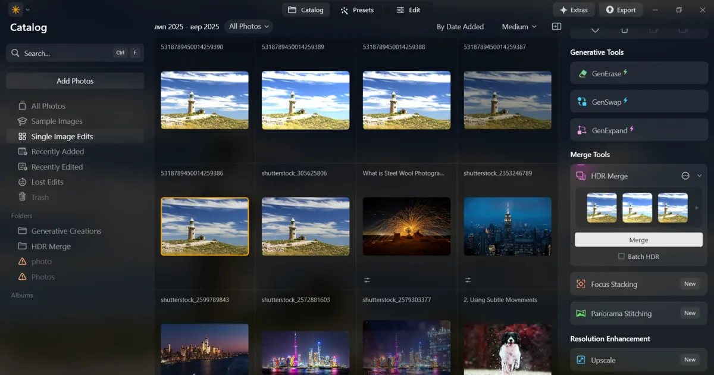Switch to the Edit tab
Viewport: 714px width, 375px height.
click(x=408, y=10)
